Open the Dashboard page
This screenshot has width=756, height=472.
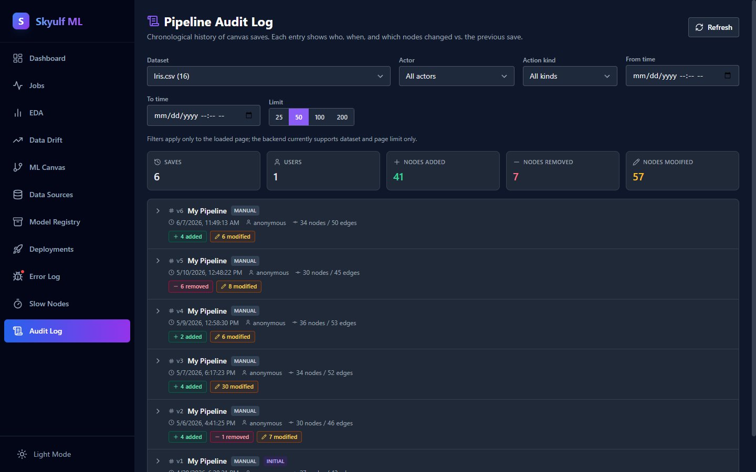(x=67, y=58)
